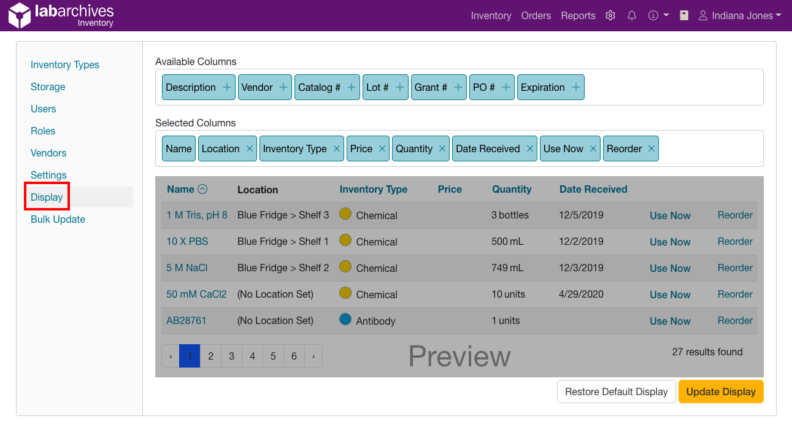The image size is (792, 424).
Task: Click the labarchives cube logo icon
Action: pos(18,15)
